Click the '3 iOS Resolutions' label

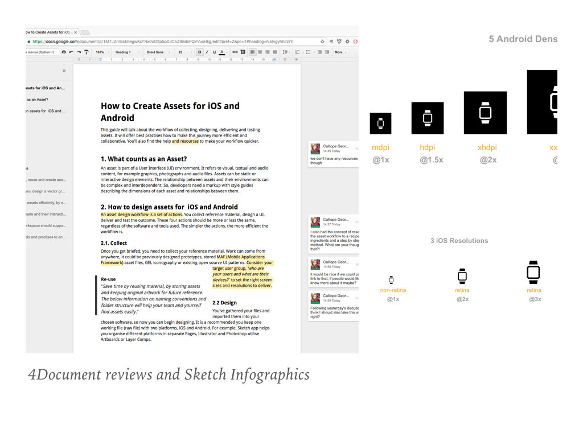[x=459, y=241]
